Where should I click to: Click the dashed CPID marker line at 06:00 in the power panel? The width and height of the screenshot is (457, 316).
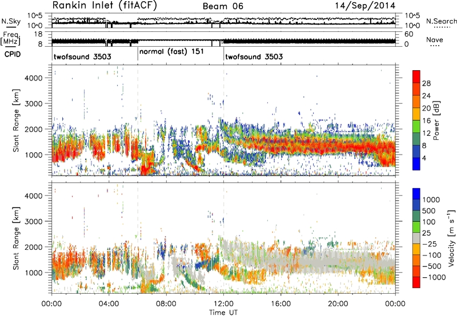(x=138, y=120)
